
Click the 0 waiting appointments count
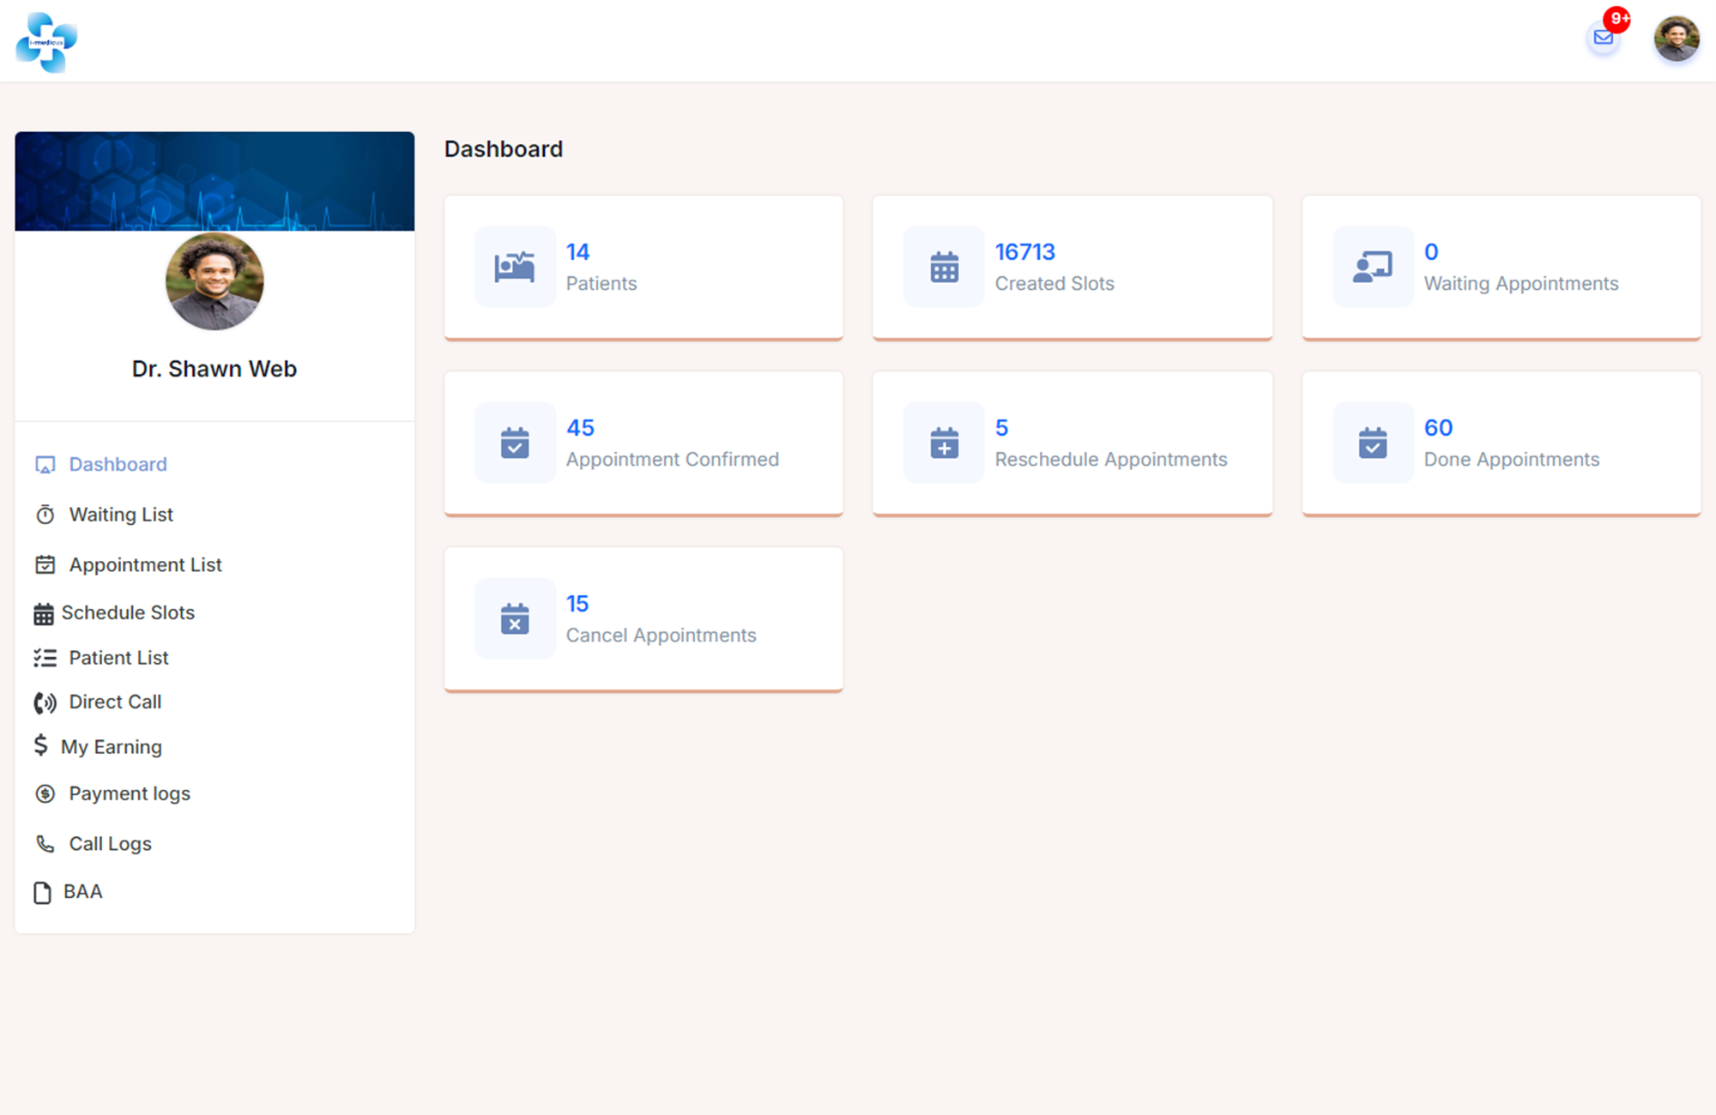click(x=1431, y=252)
